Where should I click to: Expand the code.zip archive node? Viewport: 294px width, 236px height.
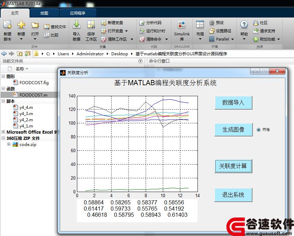tap(9, 144)
